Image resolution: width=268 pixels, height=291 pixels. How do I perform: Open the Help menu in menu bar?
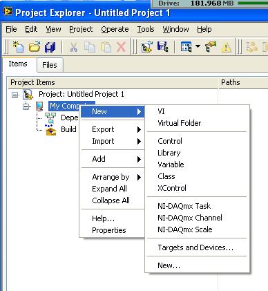tap(204, 29)
